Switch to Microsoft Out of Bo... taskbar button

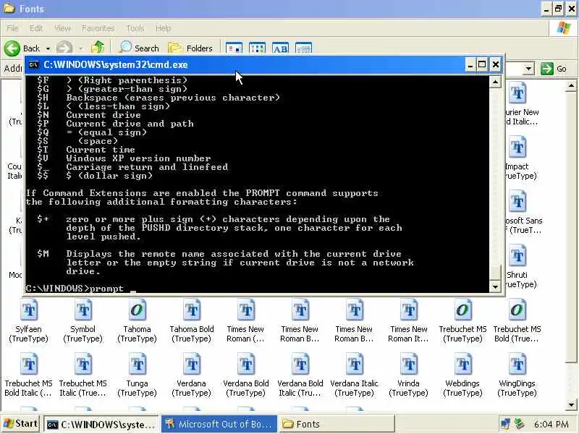[219, 425]
